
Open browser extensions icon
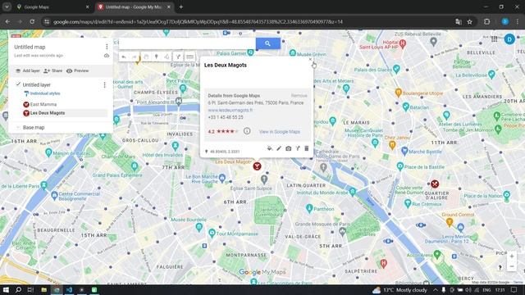pyautogui.click(x=486, y=22)
